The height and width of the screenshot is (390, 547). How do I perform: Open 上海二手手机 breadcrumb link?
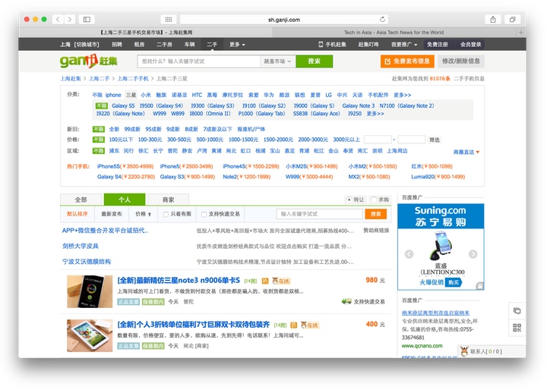(133, 79)
